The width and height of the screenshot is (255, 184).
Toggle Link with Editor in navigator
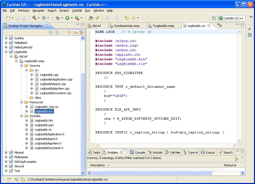point(82,33)
